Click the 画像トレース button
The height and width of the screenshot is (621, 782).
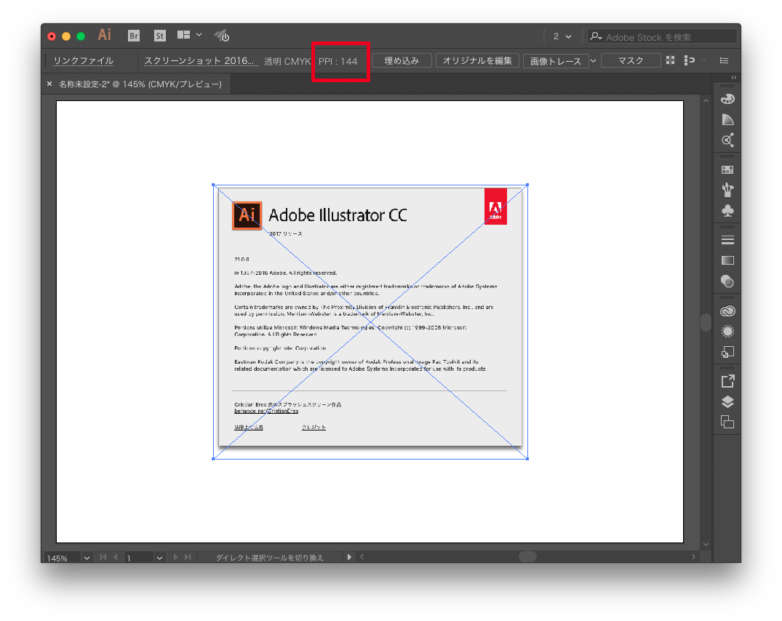click(556, 61)
